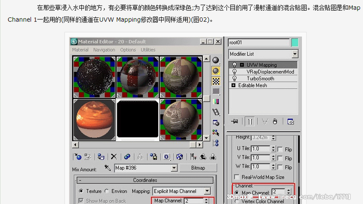Viewport: 363px width, 204px height.
Task: Click the object color swatch beside root01
Action: (295, 43)
